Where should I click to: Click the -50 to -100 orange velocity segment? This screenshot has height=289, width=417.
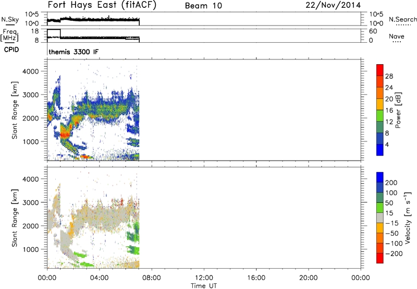click(x=380, y=238)
